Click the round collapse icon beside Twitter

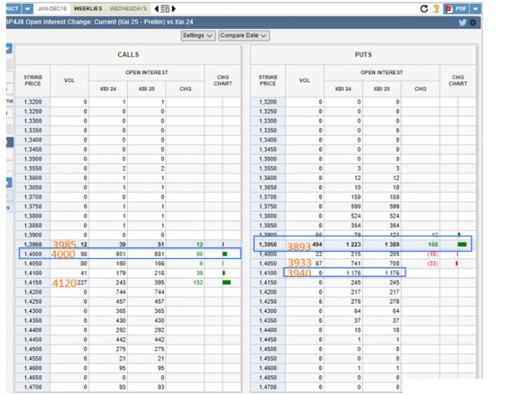click(473, 22)
